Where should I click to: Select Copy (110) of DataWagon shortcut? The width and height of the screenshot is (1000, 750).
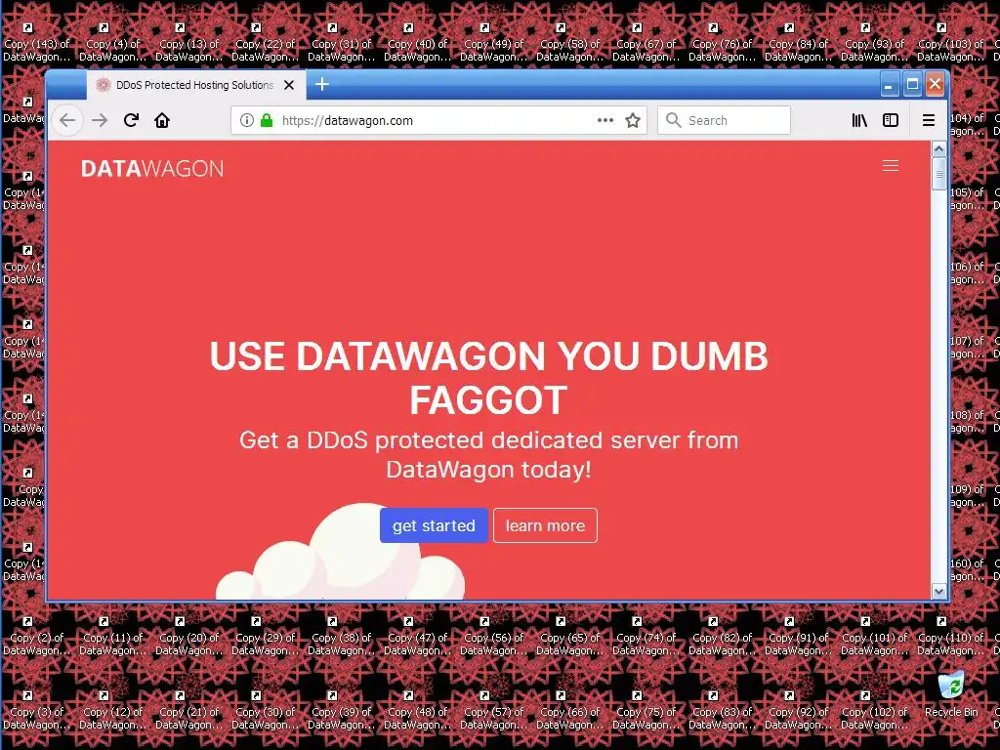[x=951, y=637]
